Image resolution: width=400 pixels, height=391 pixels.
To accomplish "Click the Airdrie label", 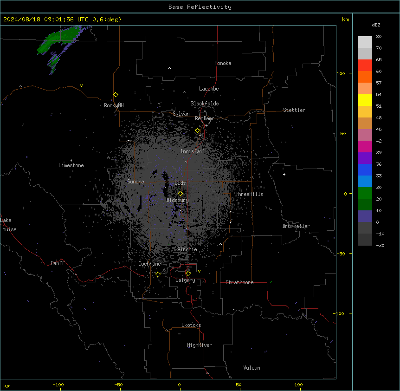I will point(187,249).
